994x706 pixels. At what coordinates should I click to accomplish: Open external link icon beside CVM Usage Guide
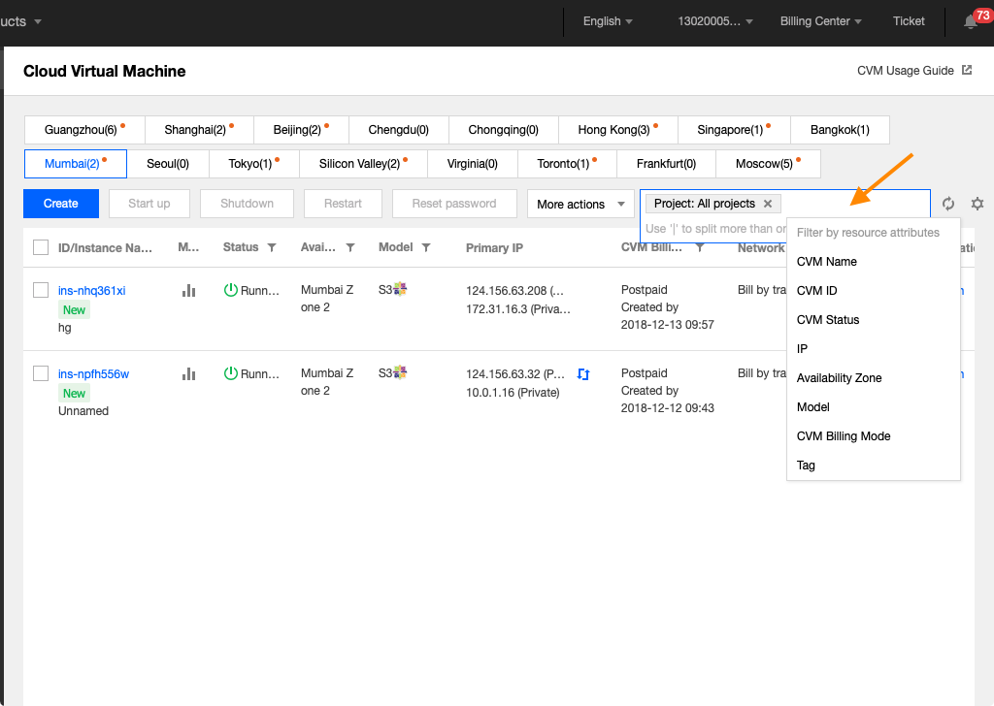click(967, 70)
